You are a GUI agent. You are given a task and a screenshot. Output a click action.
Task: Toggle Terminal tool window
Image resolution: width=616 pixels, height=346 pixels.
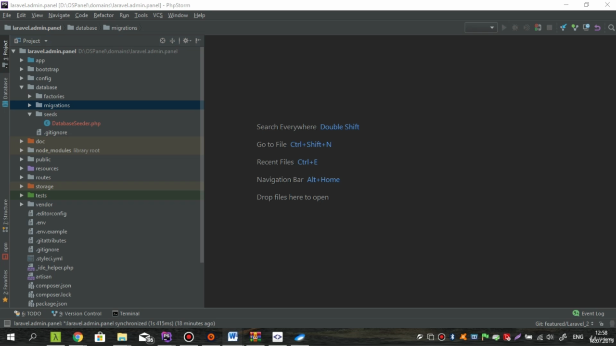click(x=126, y=313)
